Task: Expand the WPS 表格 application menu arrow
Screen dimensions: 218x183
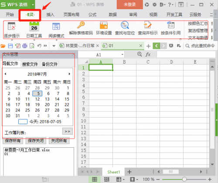Action: pyautogui.click(x=33, y=5)
